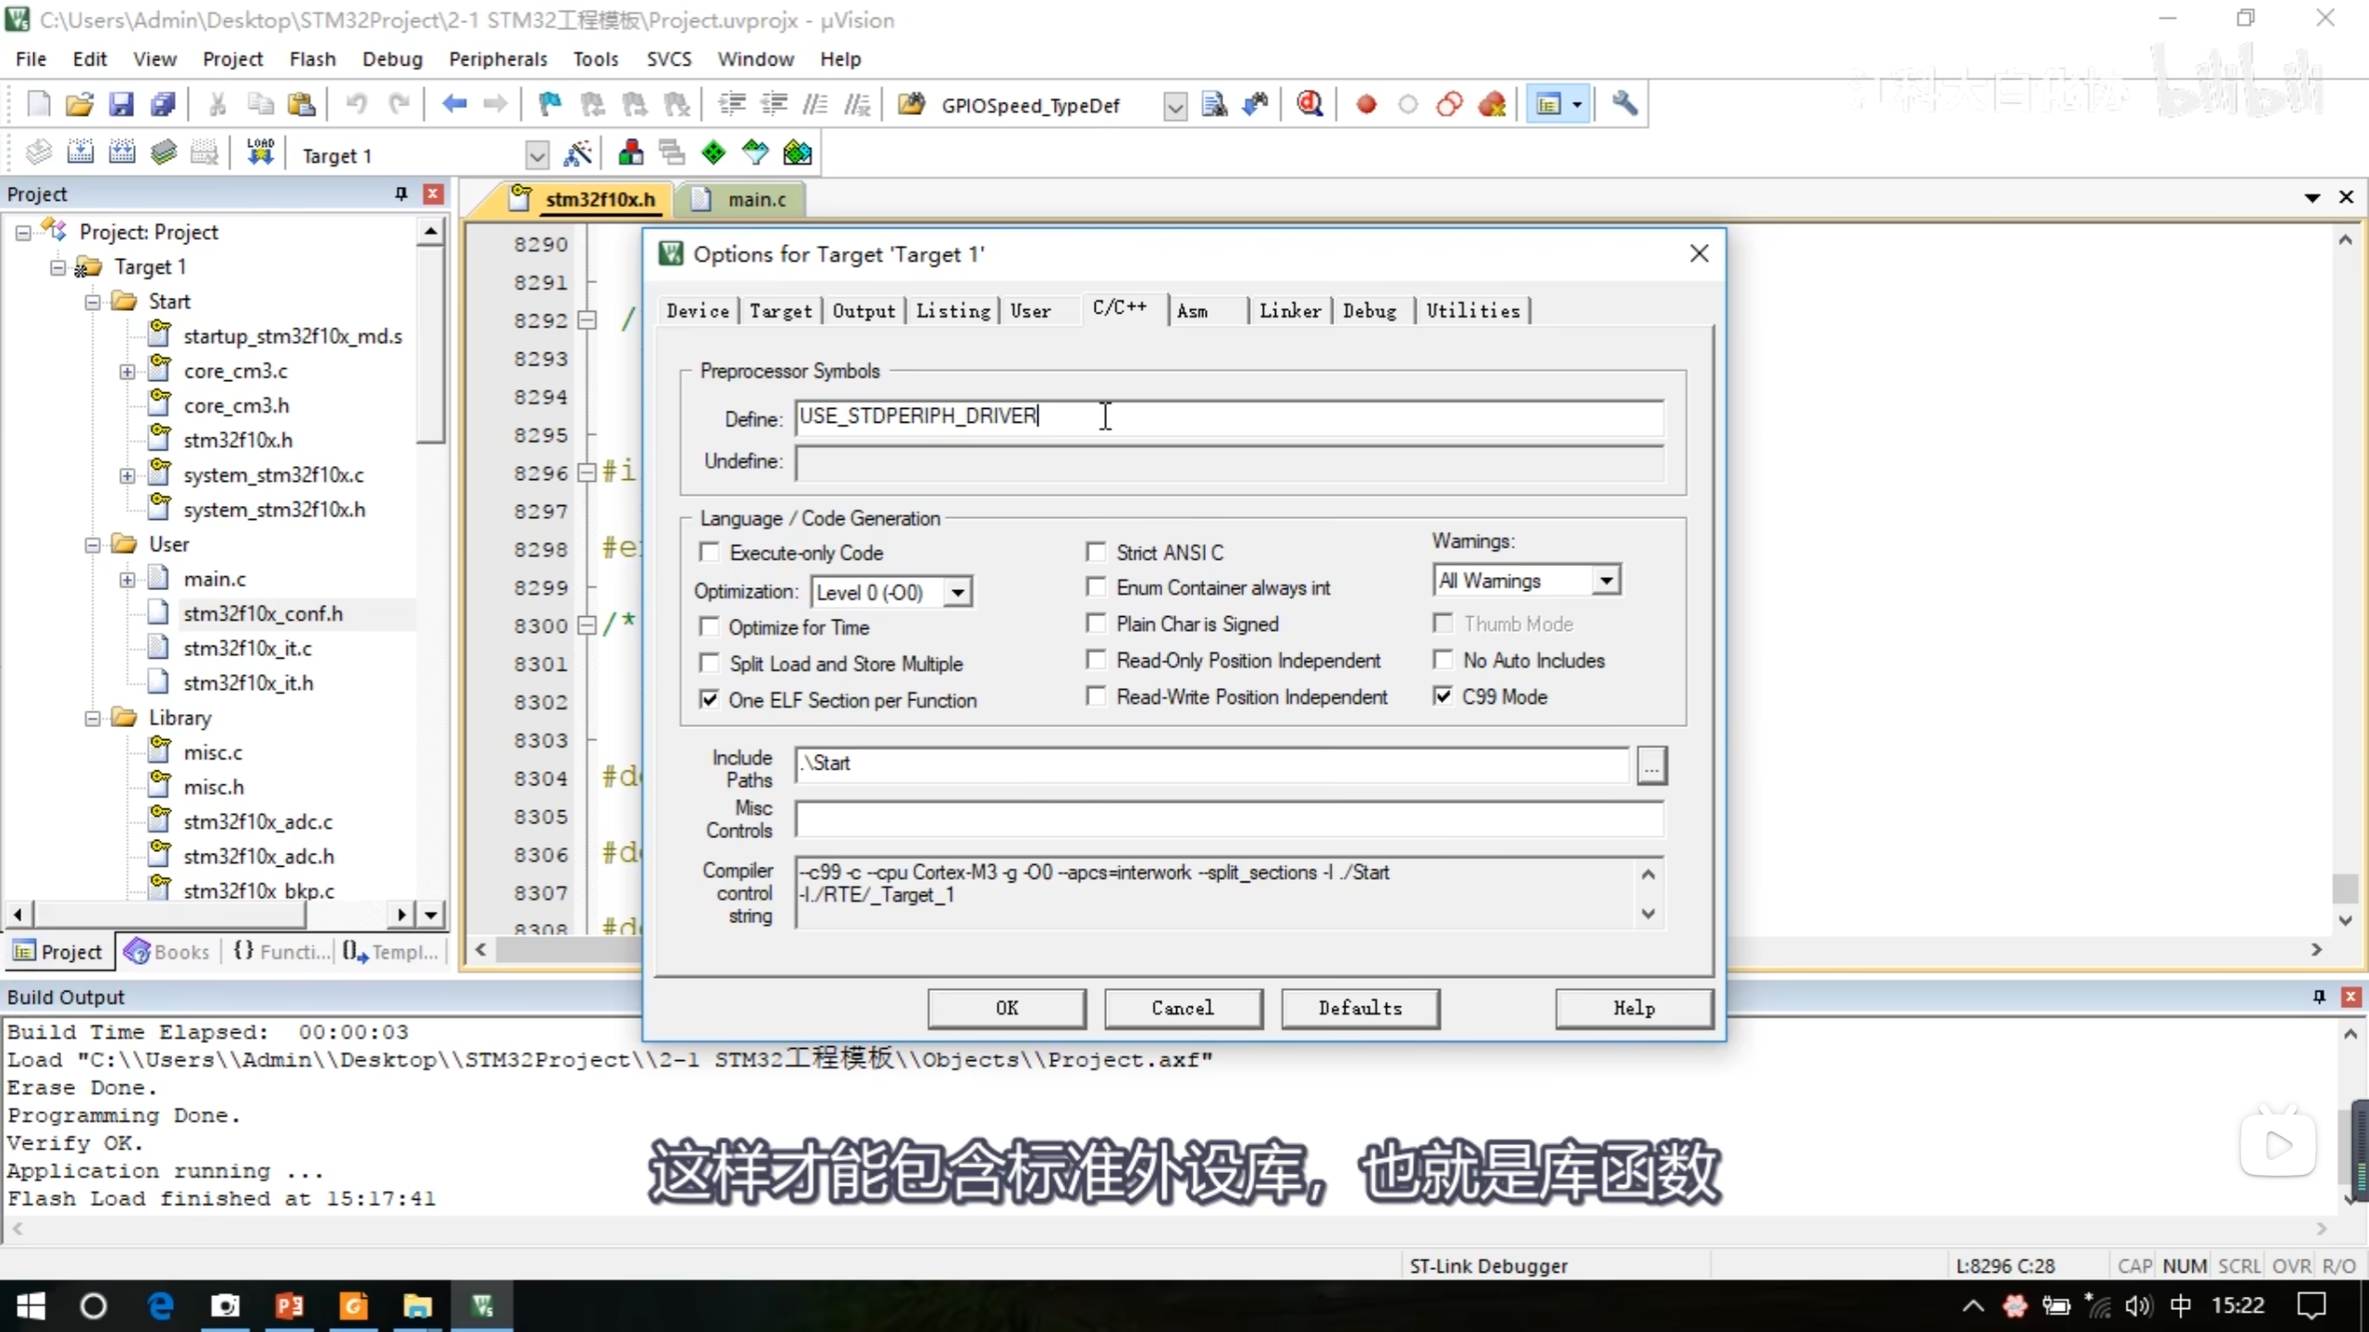Click the Insert Breakpoint red circle icon
Image resolution: width=2369 pixels, height=1332 pixels.
coord(1366,105)
